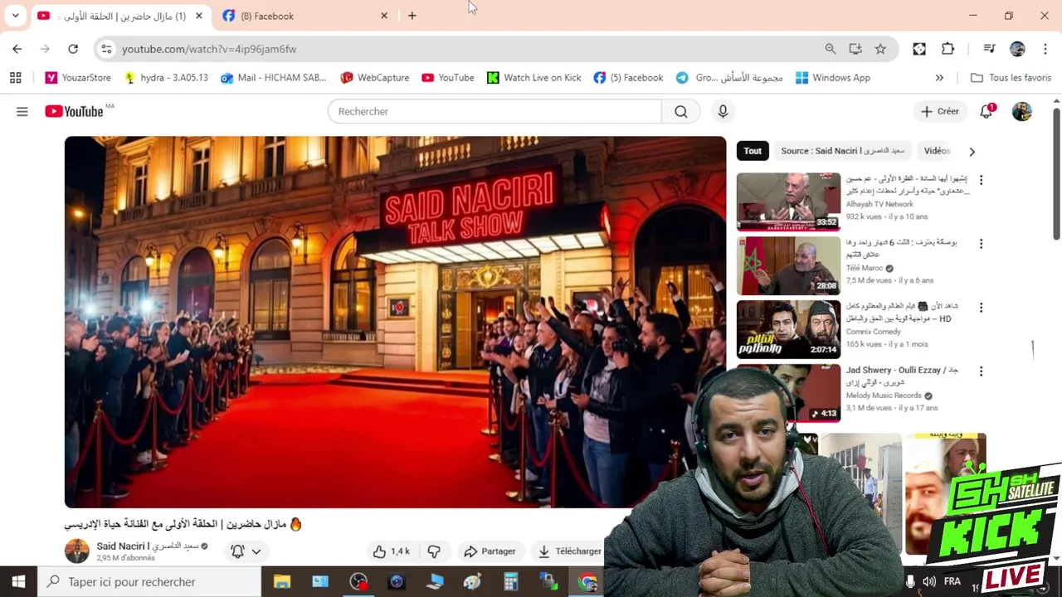
Task: Open Said Naciri channel avatar
Action: [x=76, y=551]
